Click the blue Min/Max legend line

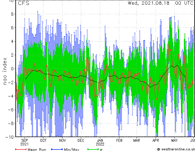[x=57, y=149]
